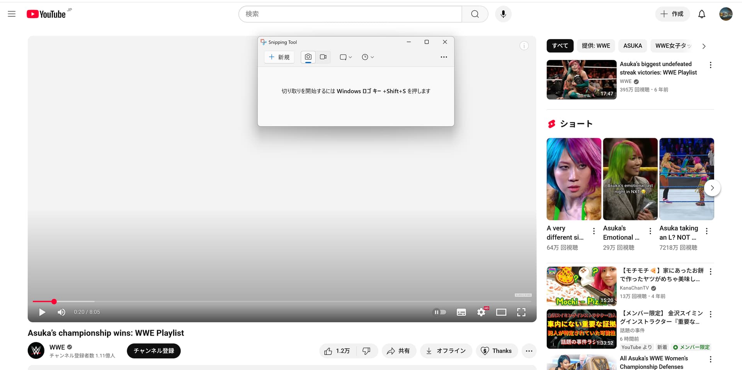The height and width of the screenshot is (370, 742).
Task: Focus the 検索 search field
Action: (350, 14)
